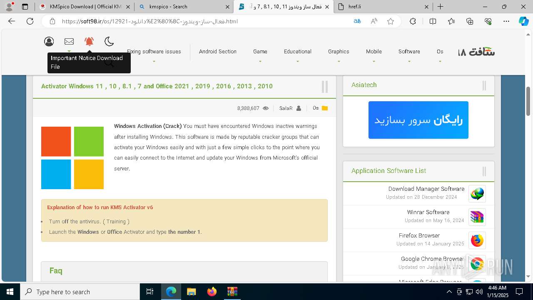Open the user account icon on soft98 header
533x300 pixels.
(49, 41)
